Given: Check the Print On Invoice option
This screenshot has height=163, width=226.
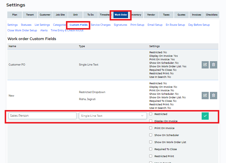Looking at the screenshot, I should pyautogui.click(x=151, y=128).
